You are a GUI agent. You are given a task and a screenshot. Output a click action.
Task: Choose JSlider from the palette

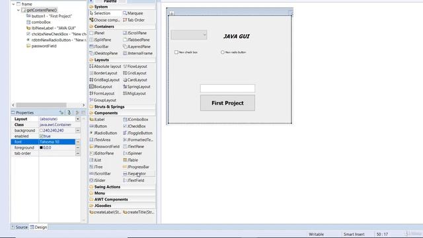point(97,180)
